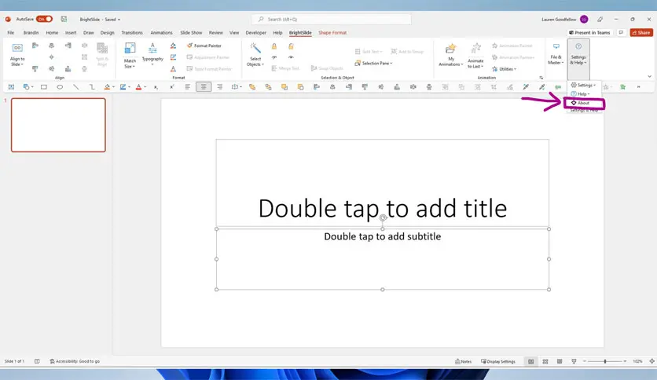Select slide 1 thumbnail
The height and width of the screenshot is (380, 657).
58,125
